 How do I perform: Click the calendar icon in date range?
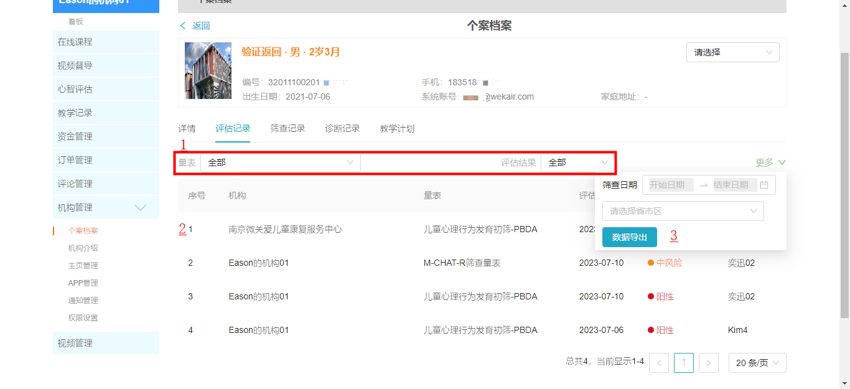(x=764, y=185)
